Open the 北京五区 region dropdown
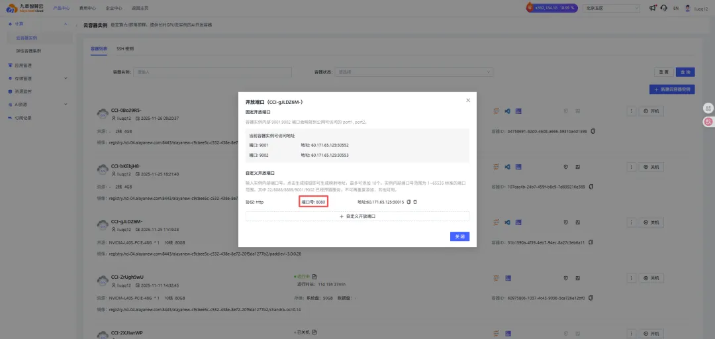715x339 pixels. pos(612,9)
